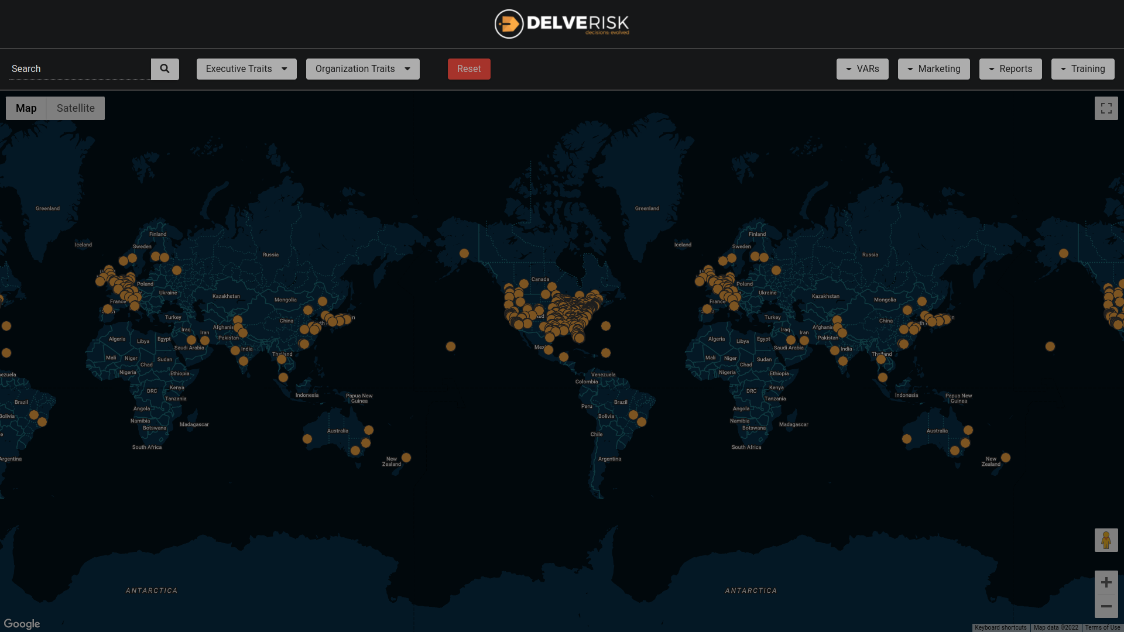Click the Google logo on the map
Viewport: 1124px width, 632px height.
click(x=22, y=624)
